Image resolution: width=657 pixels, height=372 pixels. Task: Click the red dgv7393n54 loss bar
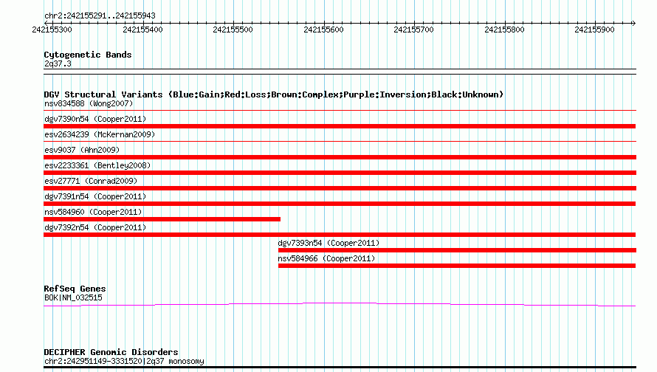pyautogui.click(x=457, y=250)
